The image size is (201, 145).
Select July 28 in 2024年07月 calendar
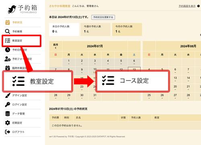(x=55, y=97)
